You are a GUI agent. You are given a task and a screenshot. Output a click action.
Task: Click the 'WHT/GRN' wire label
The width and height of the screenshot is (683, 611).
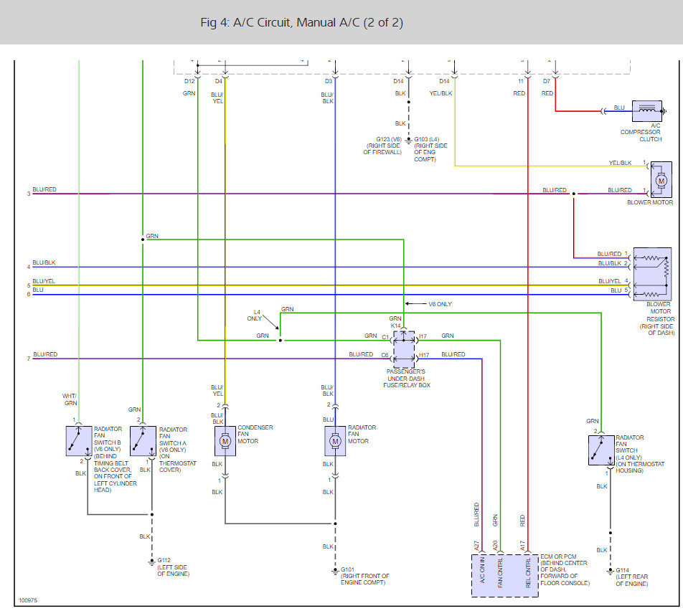point(70,399)
